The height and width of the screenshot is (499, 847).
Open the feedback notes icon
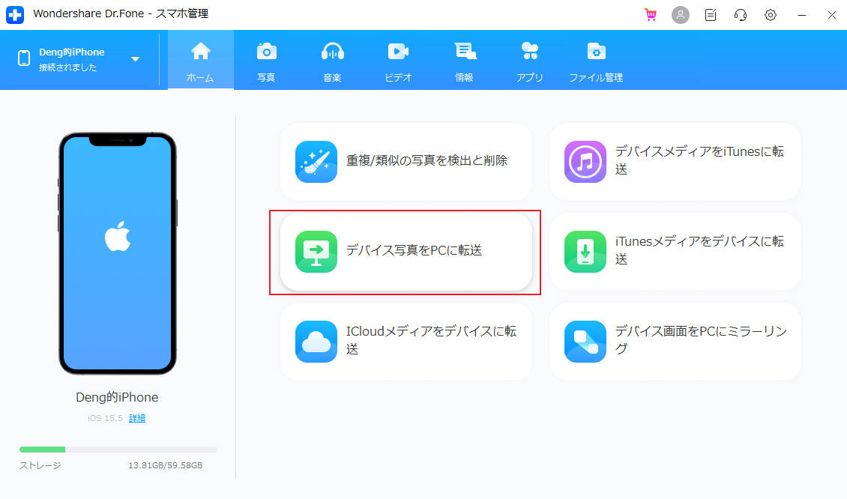(711, 15)
